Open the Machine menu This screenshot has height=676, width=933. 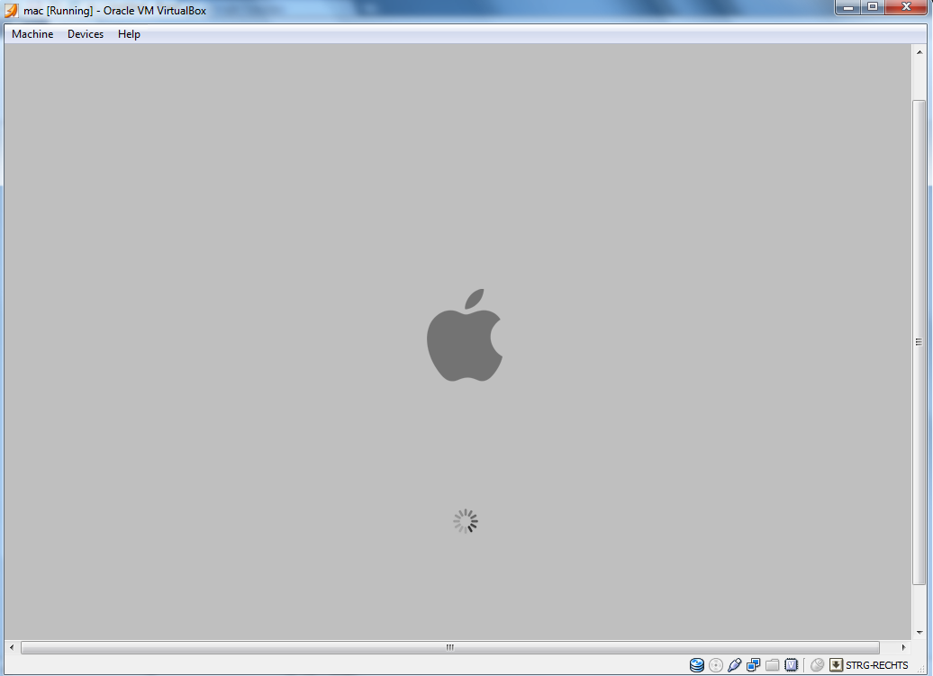click(x=32, y=34)
